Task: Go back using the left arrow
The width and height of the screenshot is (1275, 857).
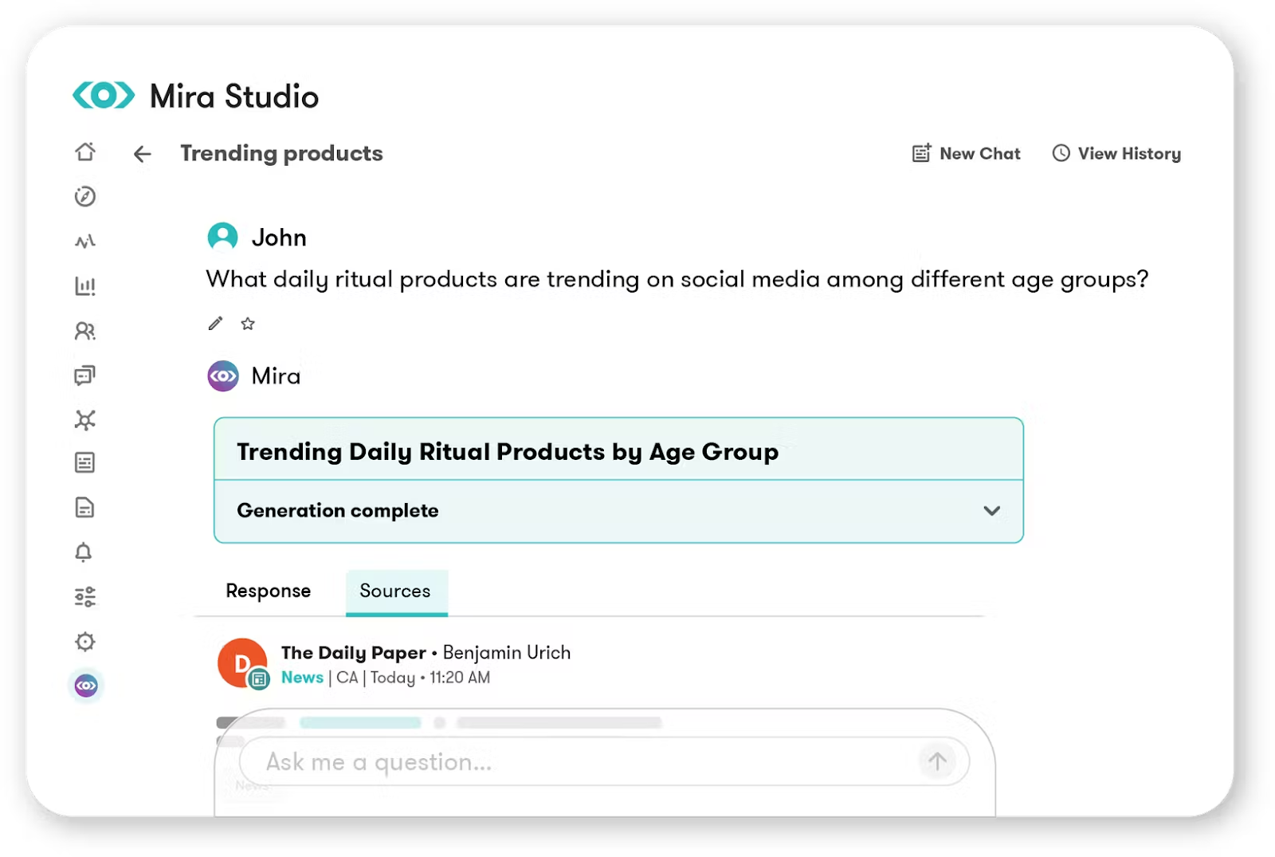Action: (x=142, y=154)
